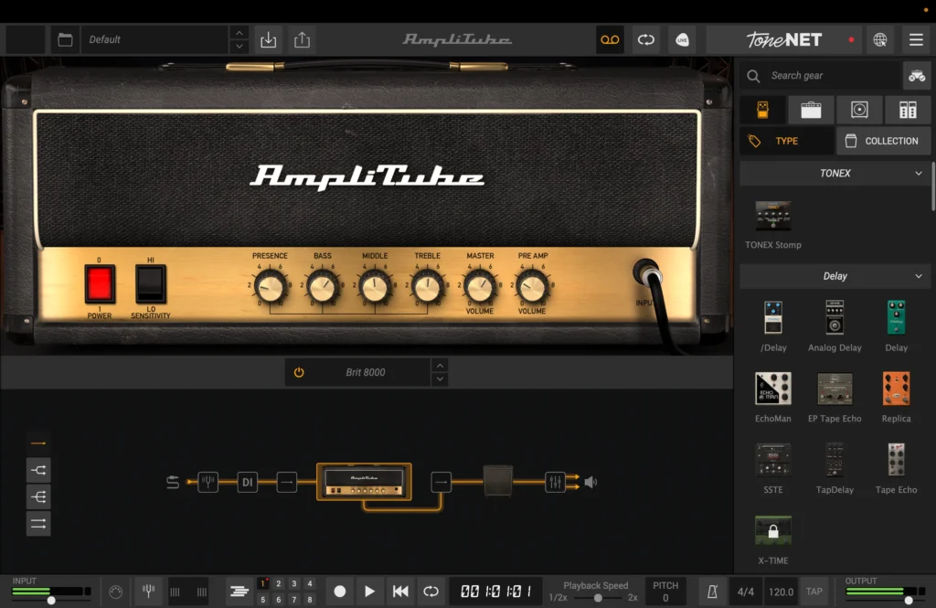Collapse the Delay category
This screenshot has height=608, width=936.
[835, 276]
